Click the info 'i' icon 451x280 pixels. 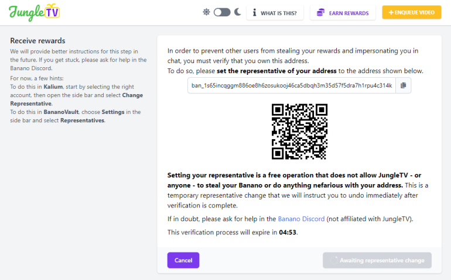pos(255,13)
